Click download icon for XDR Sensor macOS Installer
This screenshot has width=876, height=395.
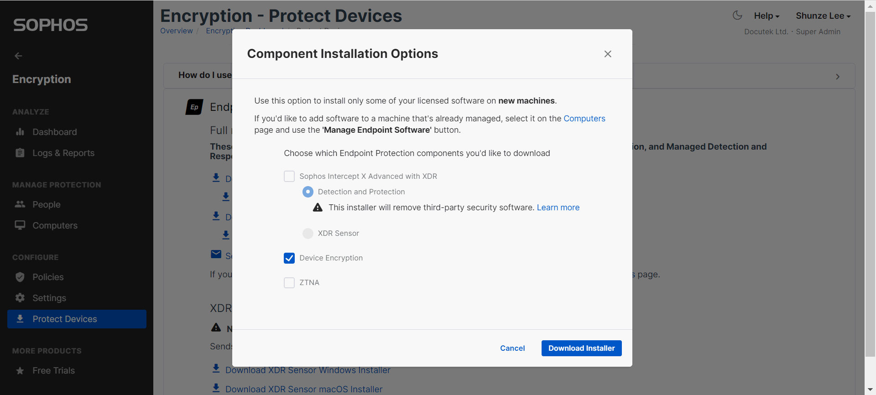tap(216, 388)
